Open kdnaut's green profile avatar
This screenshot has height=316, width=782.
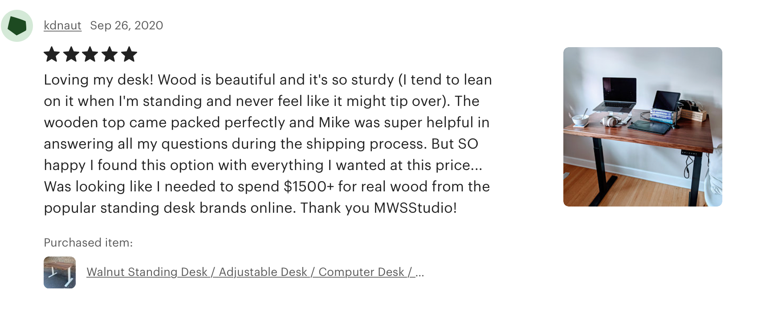click(x=17, y=26)
